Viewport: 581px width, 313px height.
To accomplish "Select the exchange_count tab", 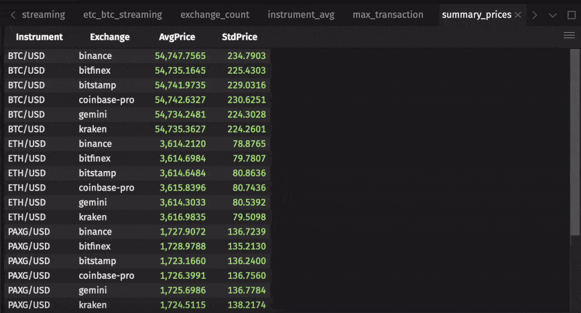I will tap(214, 15).
